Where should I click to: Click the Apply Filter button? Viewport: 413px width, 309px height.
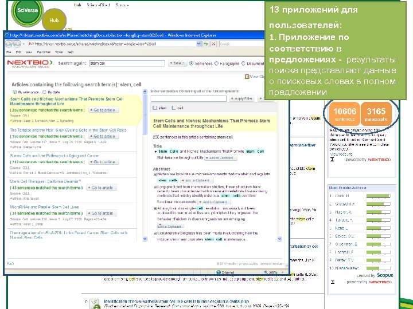[241, 98]
